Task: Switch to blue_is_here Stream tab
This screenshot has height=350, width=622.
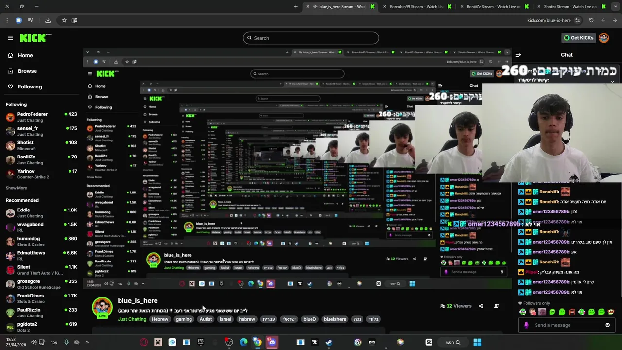Action: [340, 7]
